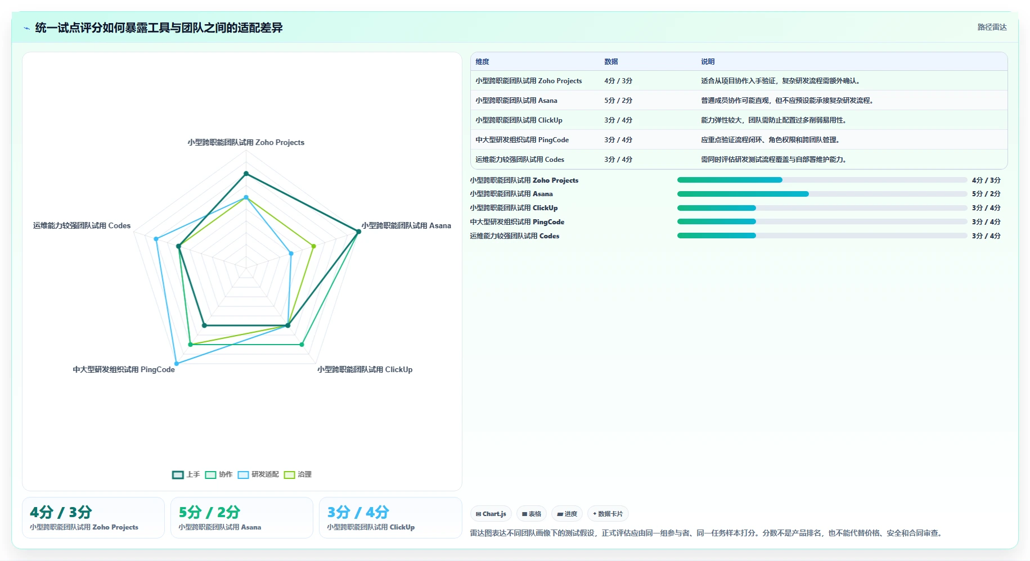This screenshot has height=561, width=1030.
Task: Click the 上手 legend label
Action: coord(193,474)
